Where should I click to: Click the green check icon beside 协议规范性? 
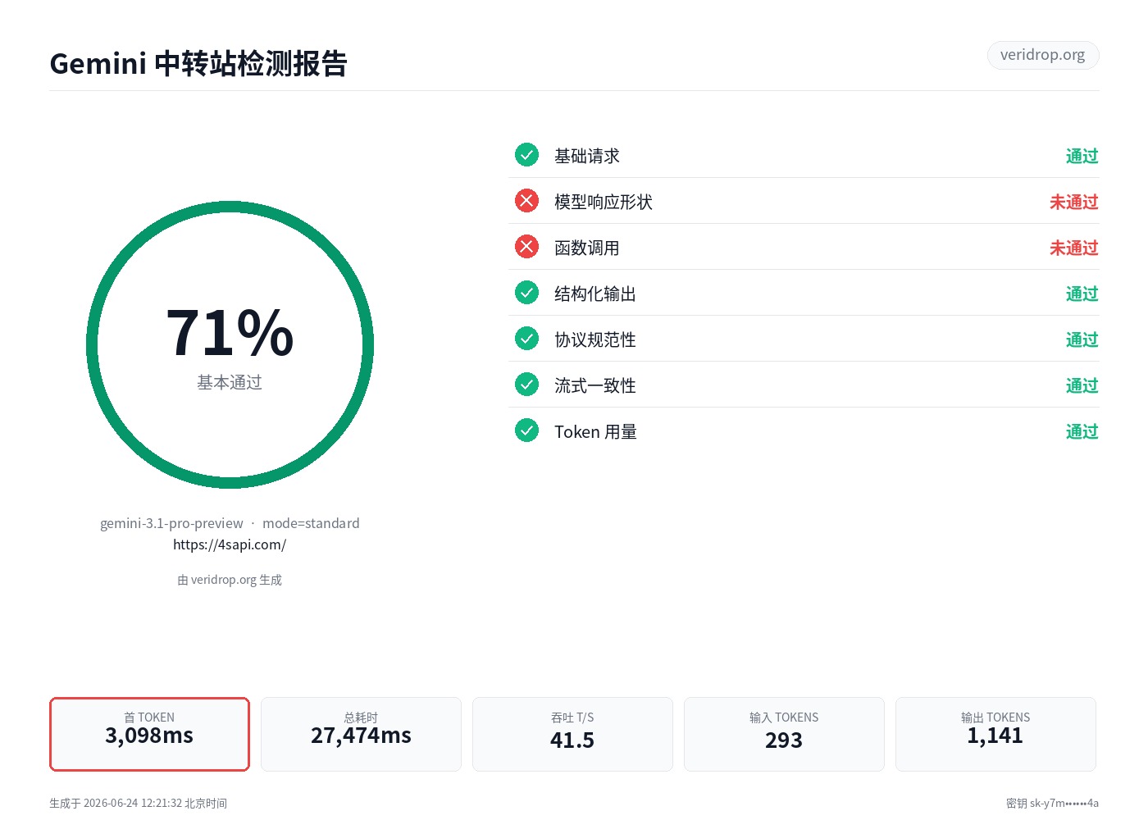tap(526, 339)
